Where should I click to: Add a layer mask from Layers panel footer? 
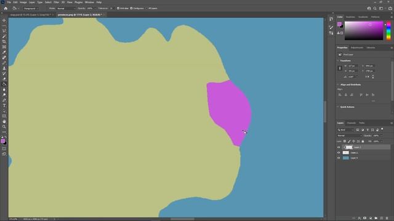pos(365,219)
